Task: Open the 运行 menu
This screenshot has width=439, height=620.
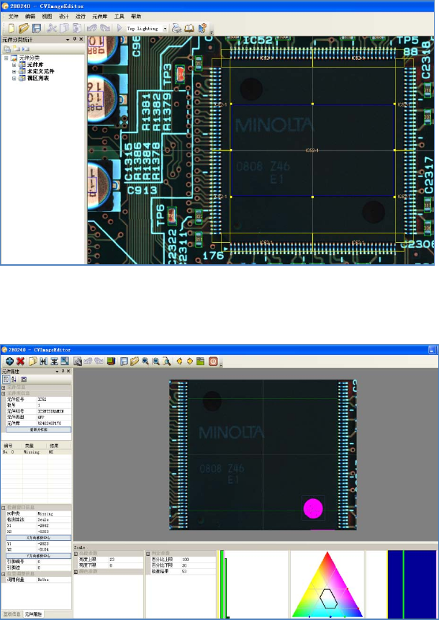Action: pyautogui.click(x=81, y=17)
